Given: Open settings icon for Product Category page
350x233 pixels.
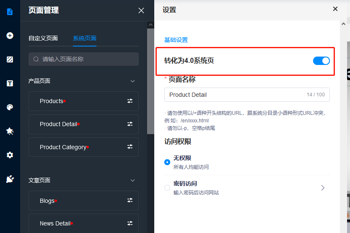Looking at the screenshot, I should click(x=130, y=147).
